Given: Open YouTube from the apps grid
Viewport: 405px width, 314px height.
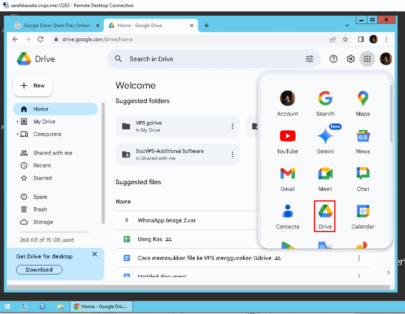Looking at the screenshot, I should pos(287,141).
